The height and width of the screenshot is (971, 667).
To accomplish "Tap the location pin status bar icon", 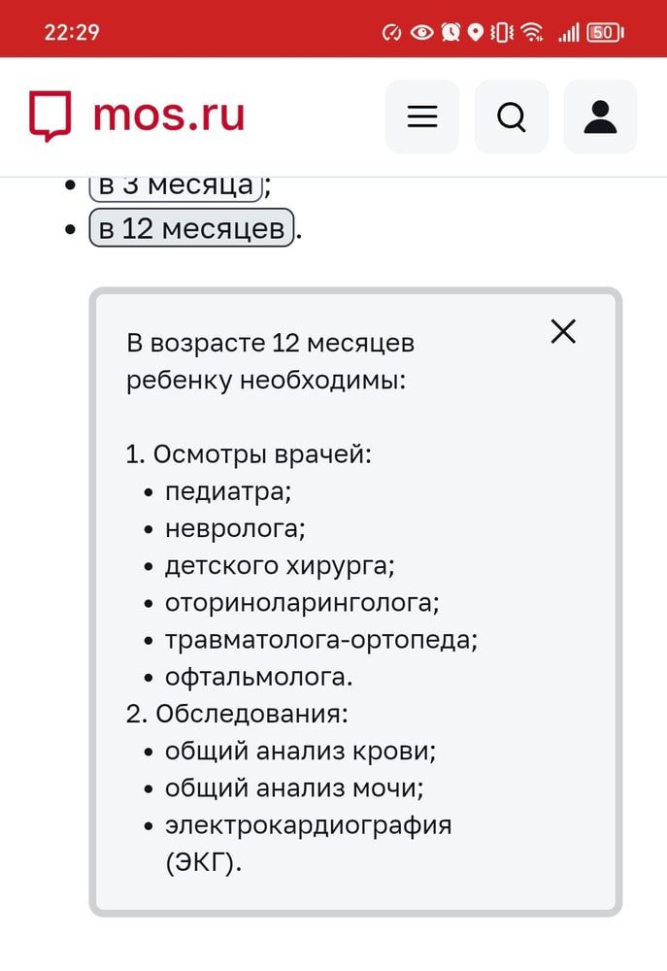I will (x=474, y=30).
